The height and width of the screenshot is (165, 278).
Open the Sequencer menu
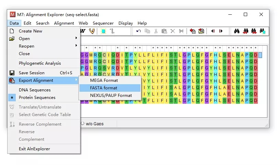click(103, 23)
